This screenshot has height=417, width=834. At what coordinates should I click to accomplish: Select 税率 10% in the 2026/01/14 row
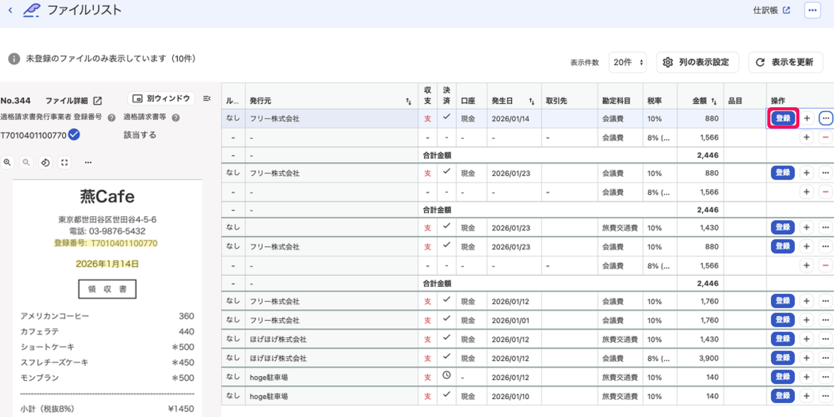(660, 119)
